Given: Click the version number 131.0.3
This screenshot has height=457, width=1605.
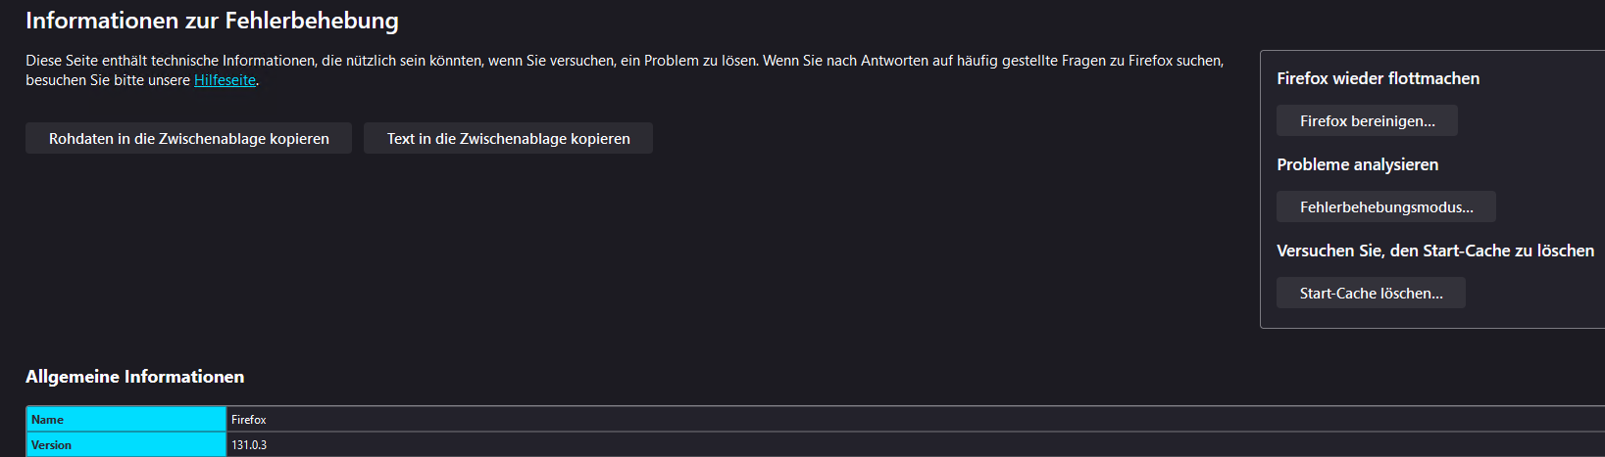Looking at the screenshot, I should 249,445.
